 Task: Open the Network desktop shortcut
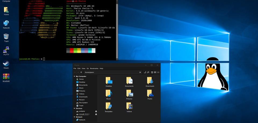click(x=6, y=24)
